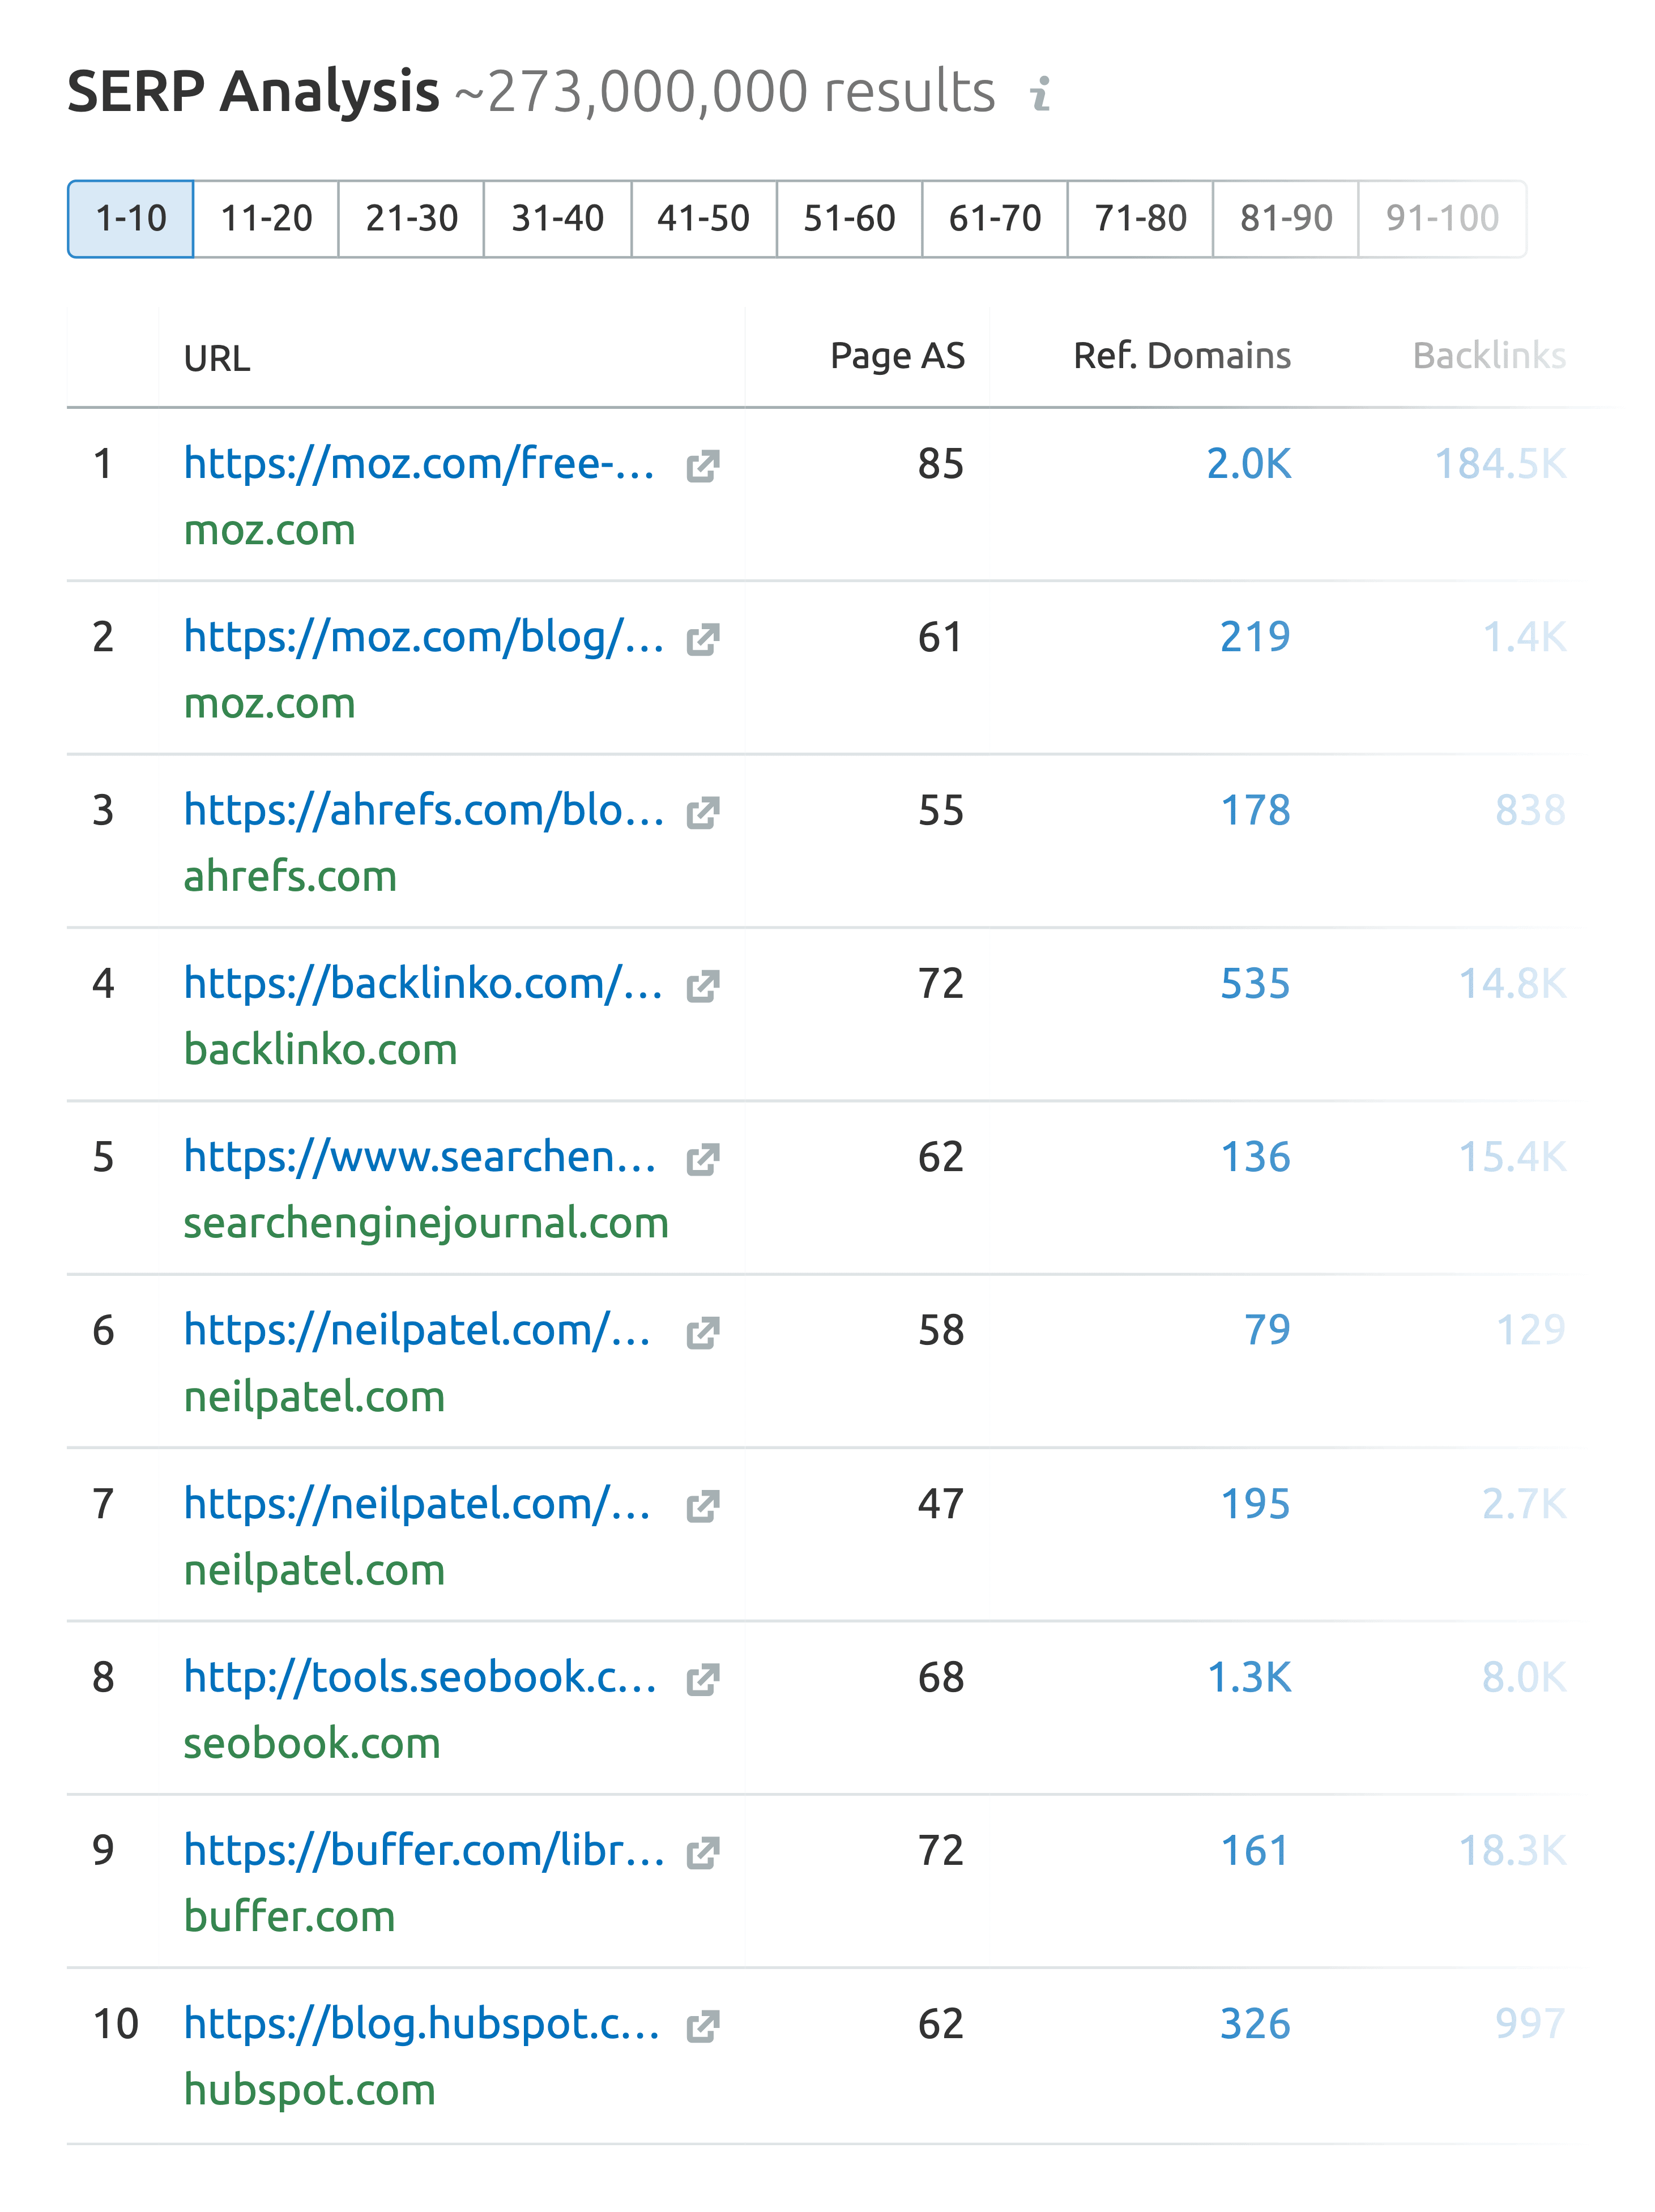Click the 129 backlinks value

(1530, 1331)
